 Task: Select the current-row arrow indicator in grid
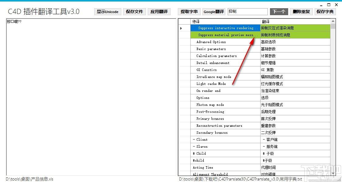pos(181,28)
